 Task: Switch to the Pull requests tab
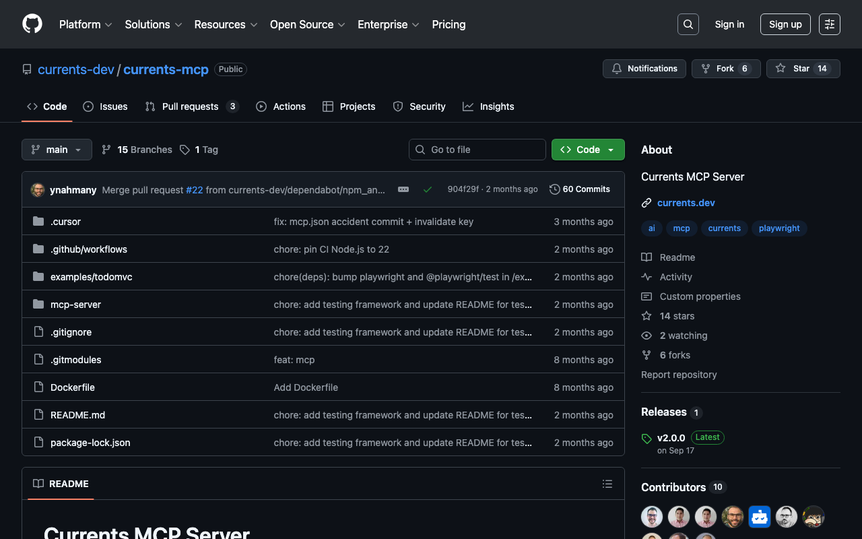[191, 106]
